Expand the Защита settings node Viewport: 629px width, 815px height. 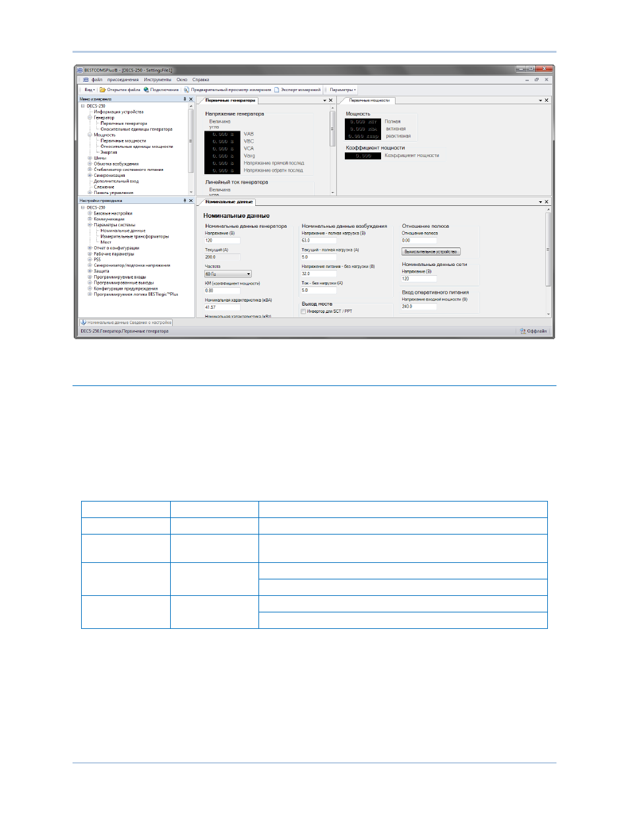tap(90, 271)
